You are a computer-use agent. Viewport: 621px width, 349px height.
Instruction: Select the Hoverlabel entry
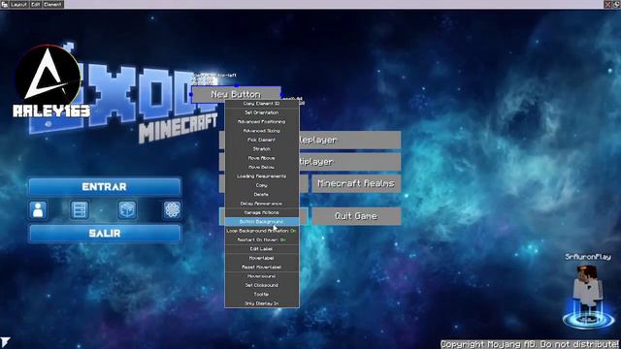coord(262,258)
